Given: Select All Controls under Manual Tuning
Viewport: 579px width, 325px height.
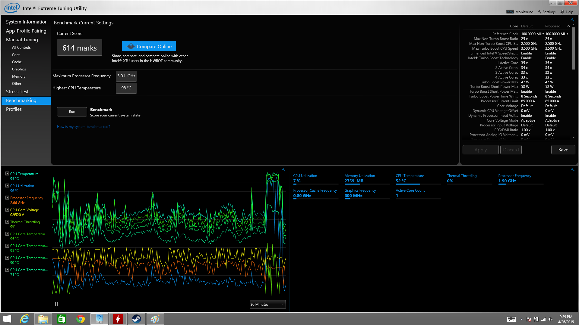Looking at the screenshot, I should [x=21, y=48].
